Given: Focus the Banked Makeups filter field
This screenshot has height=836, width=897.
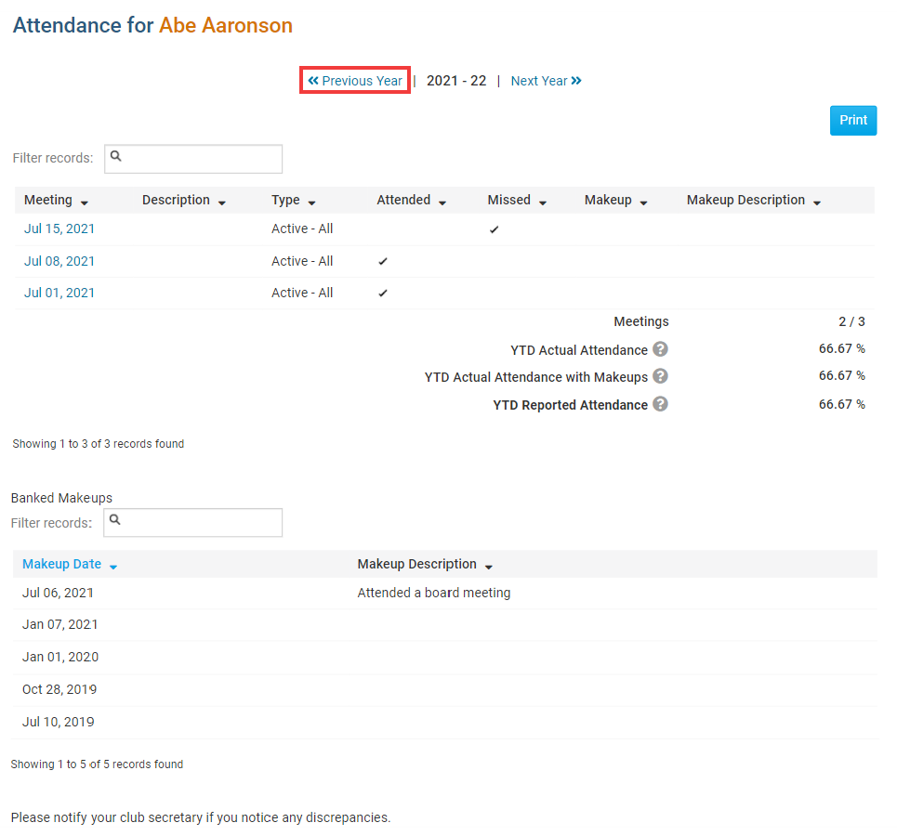Looking at the screenshot, I should [193, 523].
